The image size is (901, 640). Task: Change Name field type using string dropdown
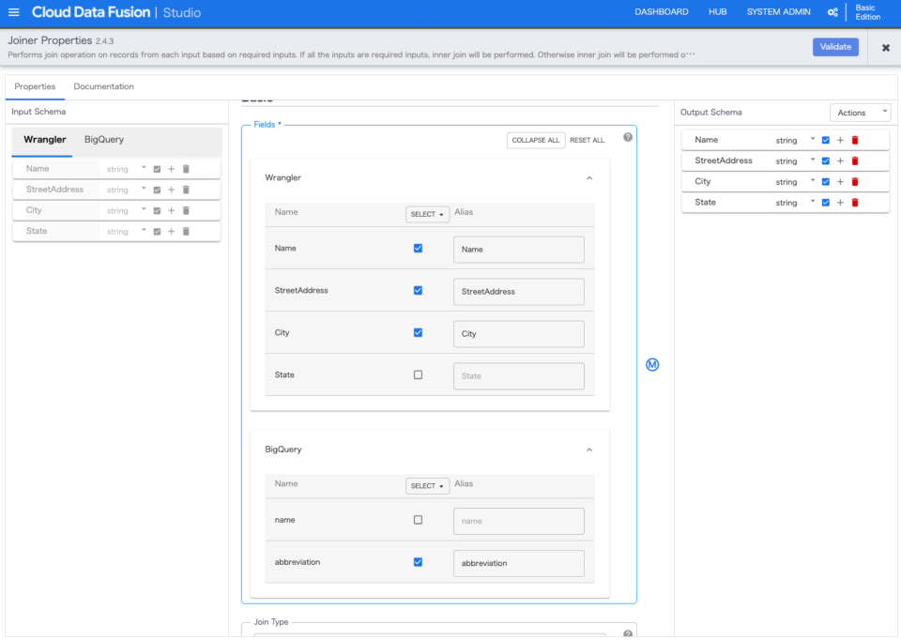coord(812,139)
